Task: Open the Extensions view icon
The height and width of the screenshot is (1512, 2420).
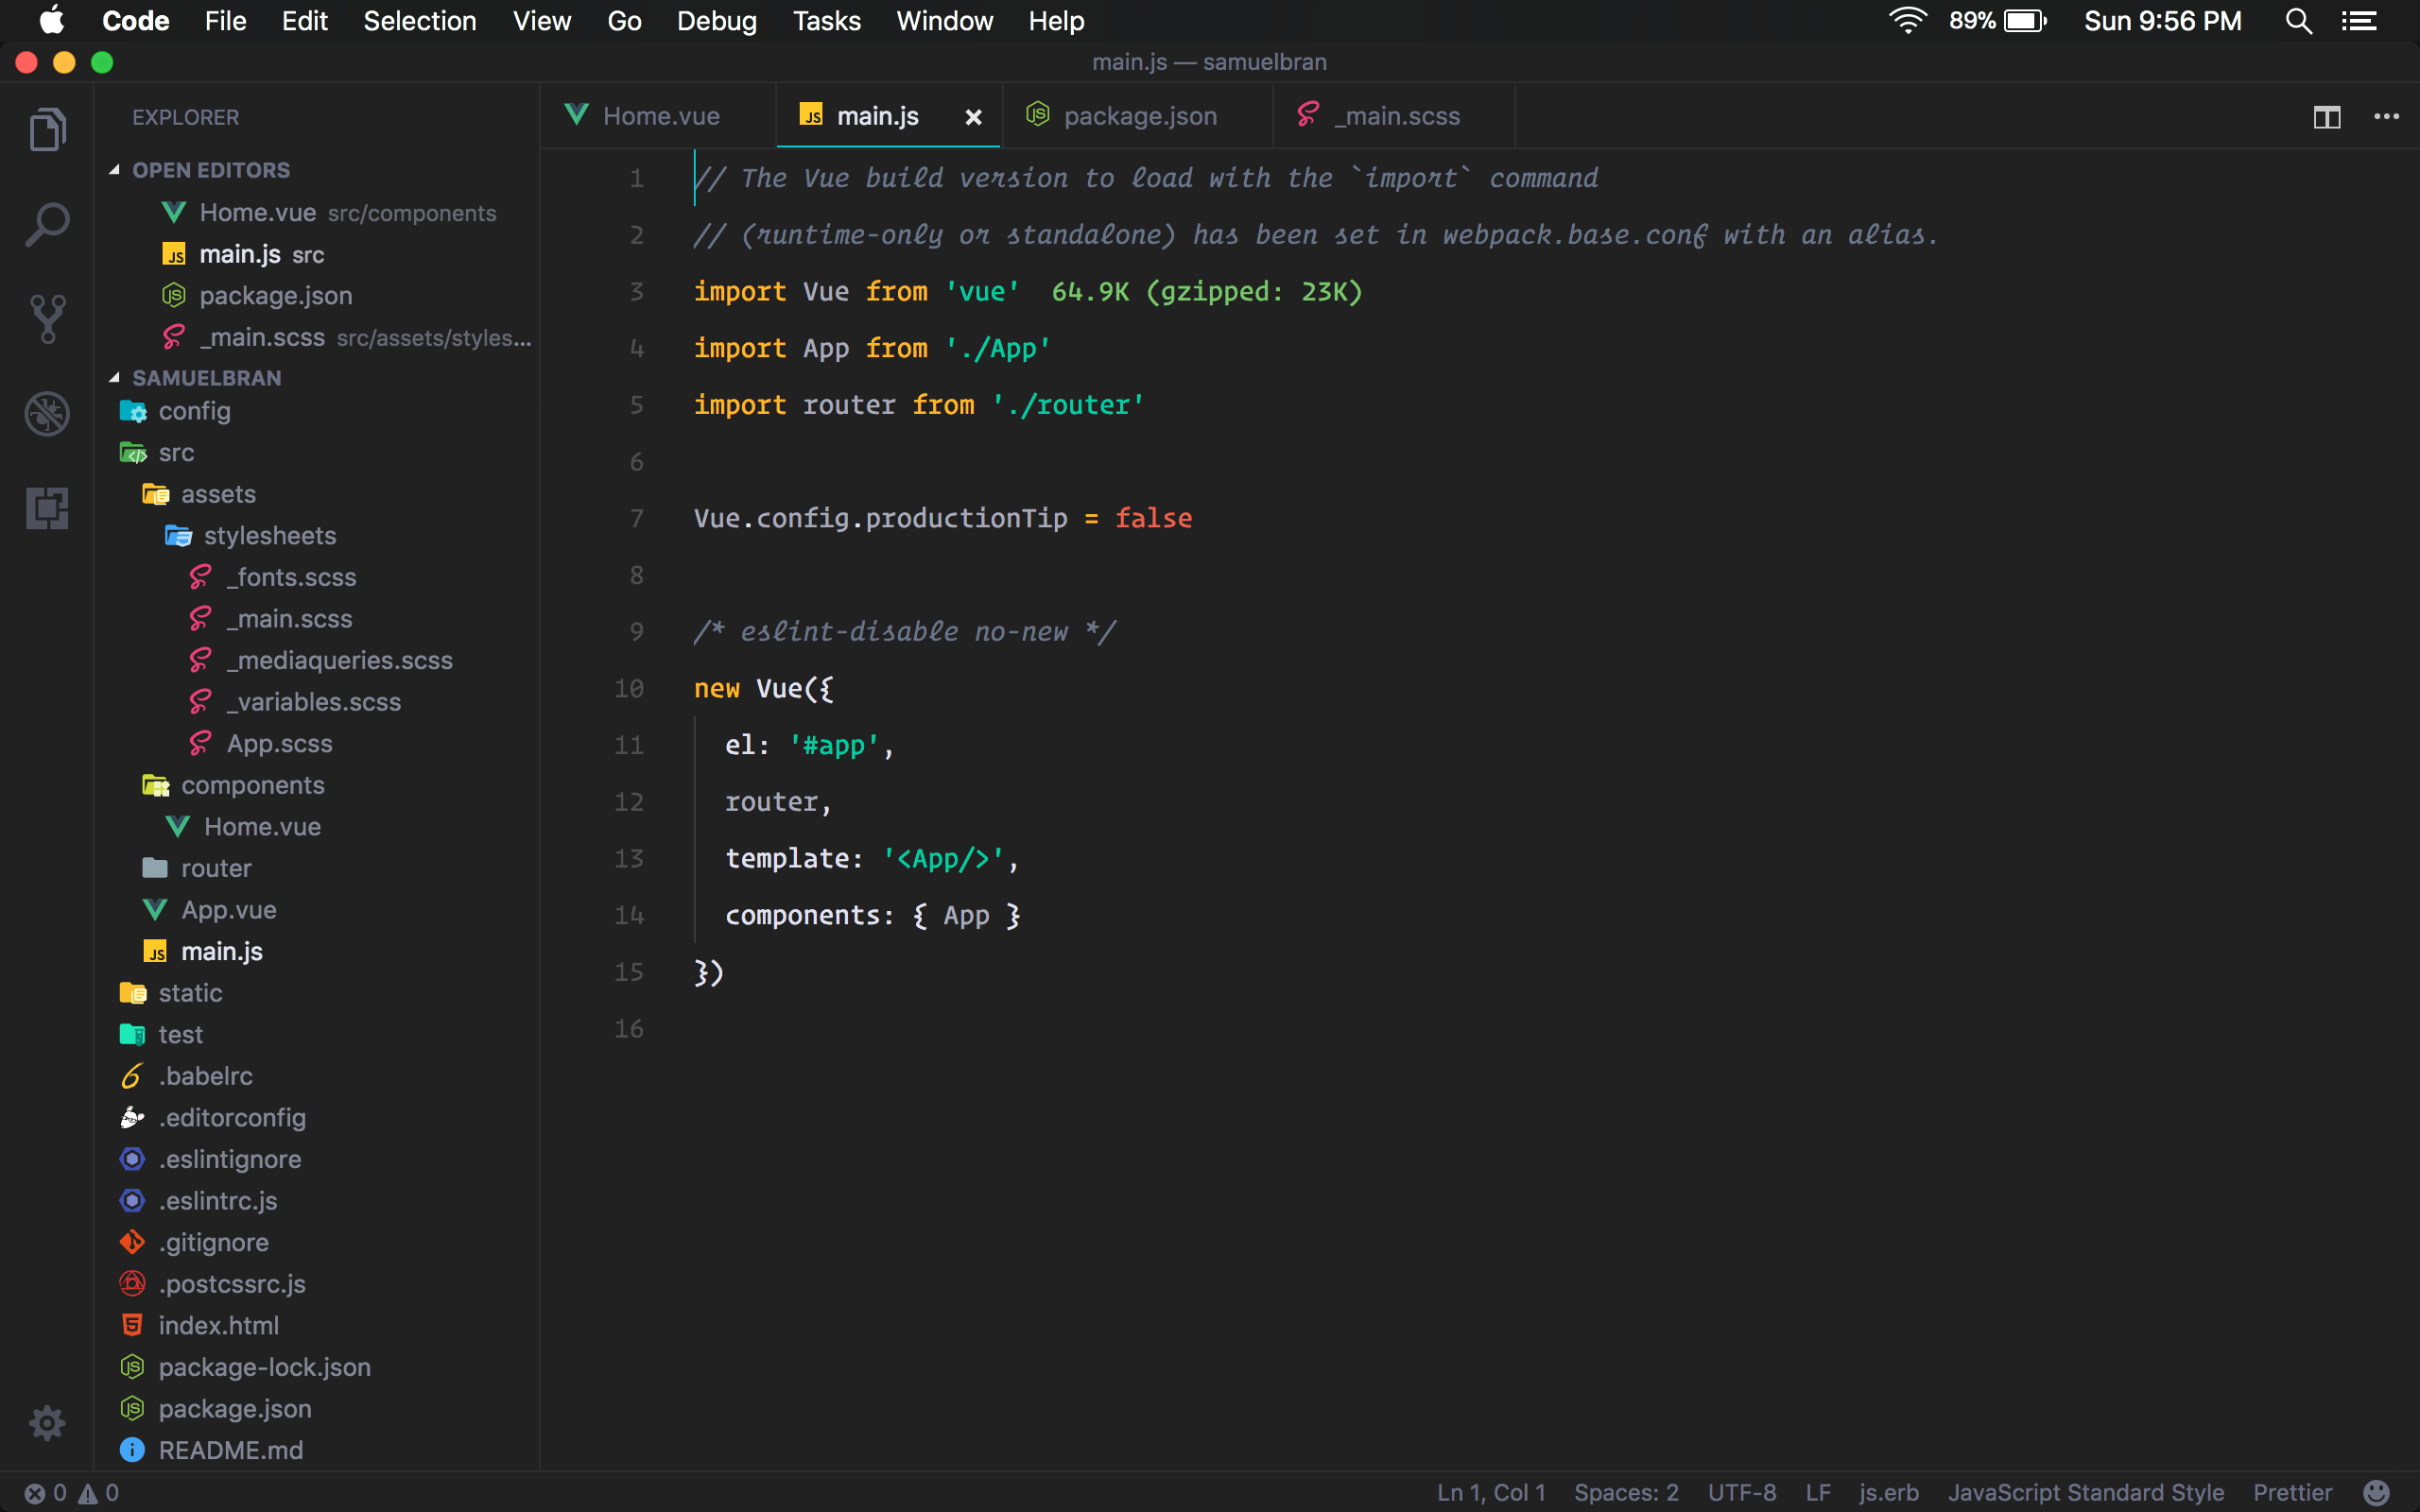Action: pos(47,508)
